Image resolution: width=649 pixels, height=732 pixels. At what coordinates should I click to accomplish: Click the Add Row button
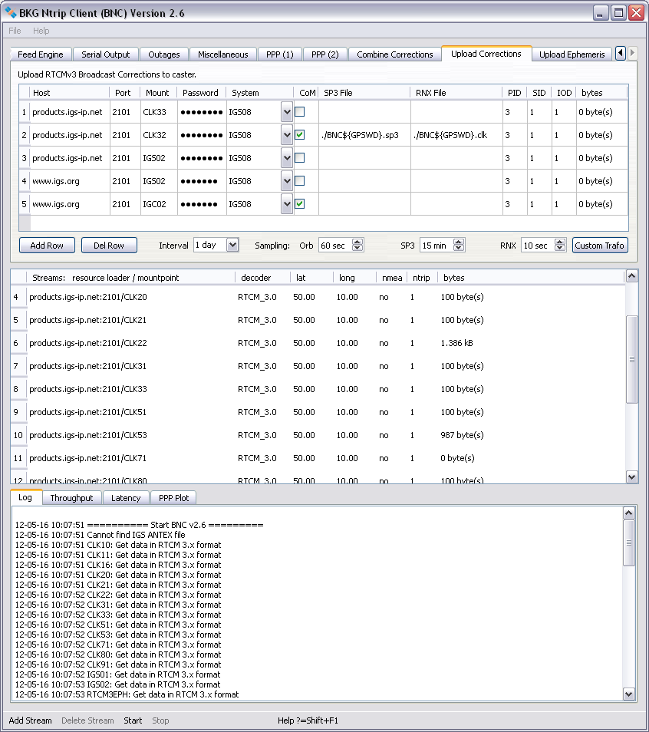[x=47, y=246]
